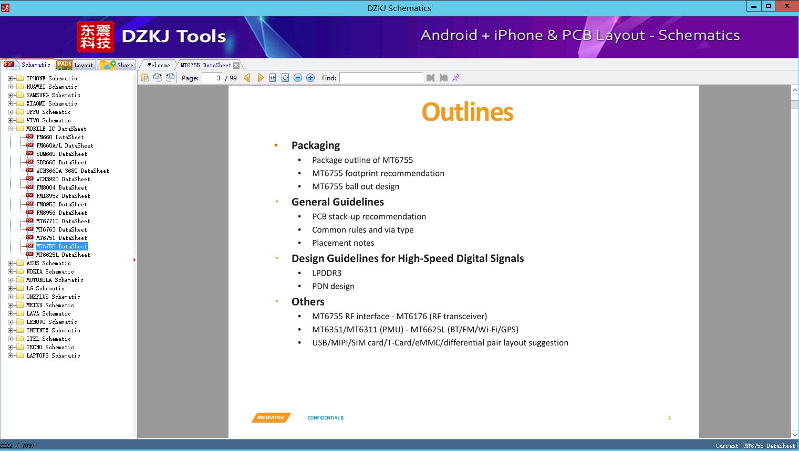
Task: Zoom out with the minus icon
Action: (298, 78)
